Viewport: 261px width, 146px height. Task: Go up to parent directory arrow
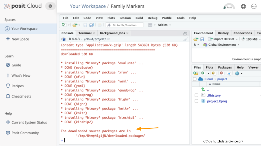point(203,89)
